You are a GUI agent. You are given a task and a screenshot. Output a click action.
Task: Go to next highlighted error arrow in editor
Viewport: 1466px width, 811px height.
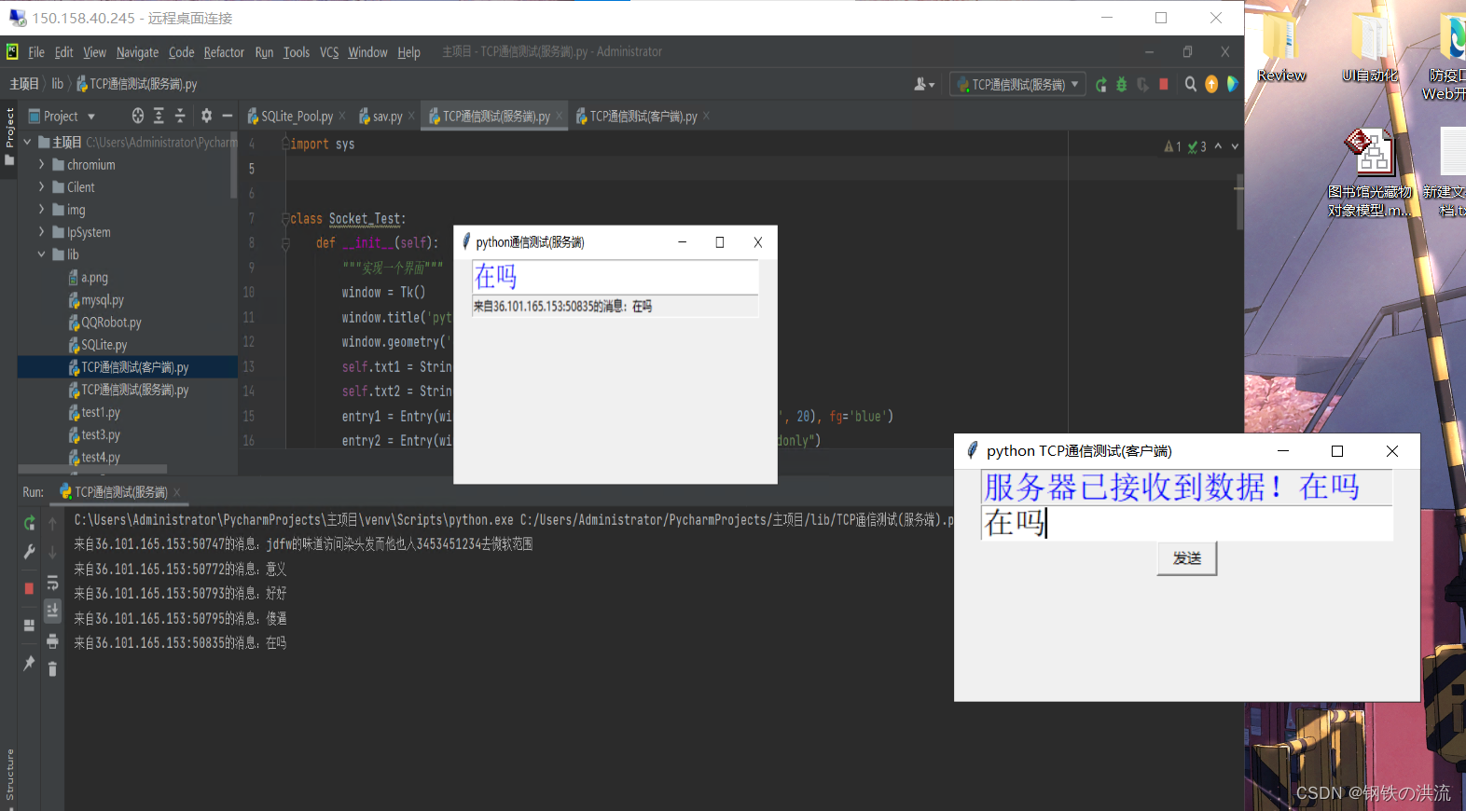point(1235,146)
